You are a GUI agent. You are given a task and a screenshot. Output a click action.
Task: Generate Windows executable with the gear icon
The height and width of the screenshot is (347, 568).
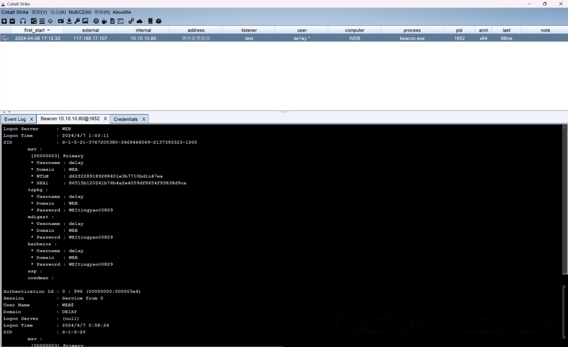point(96,21)
